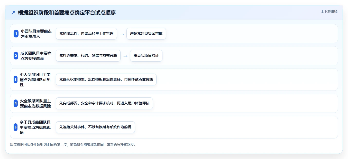Select 安全敏感团队且主要痛点为数据风险 condition

click(35, 103)
